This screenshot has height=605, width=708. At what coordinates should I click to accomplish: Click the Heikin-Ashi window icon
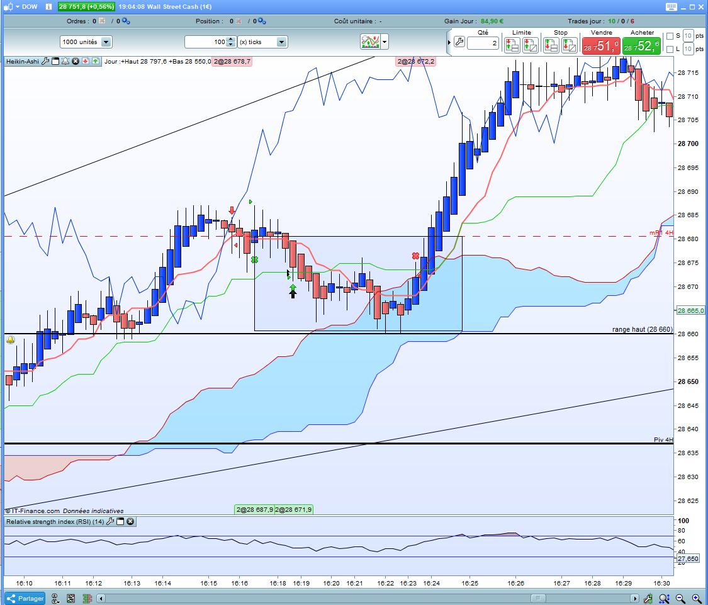click(x=55, y=62)
